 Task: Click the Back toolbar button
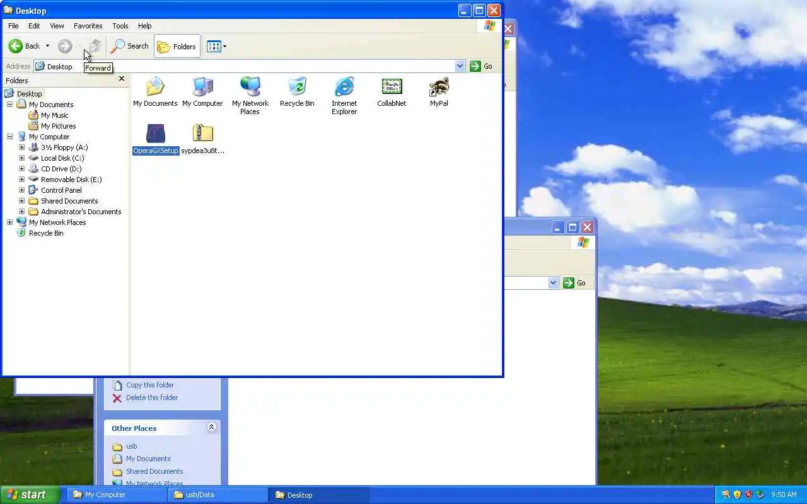coord(24,46)
